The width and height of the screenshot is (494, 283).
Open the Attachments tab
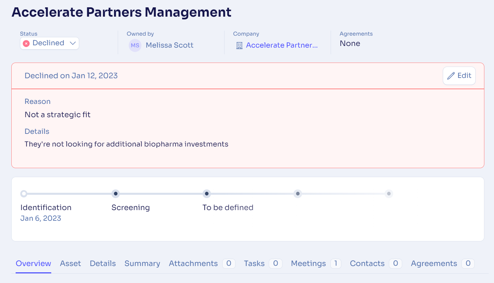pos(202,263)
